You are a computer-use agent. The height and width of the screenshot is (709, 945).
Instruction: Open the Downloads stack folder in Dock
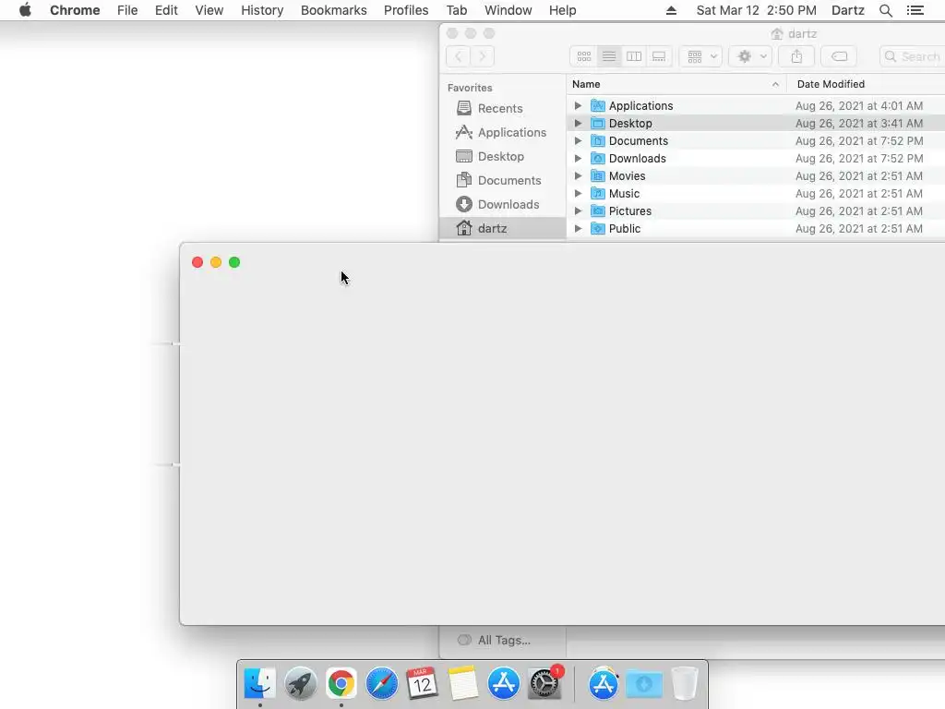point(643,684)
